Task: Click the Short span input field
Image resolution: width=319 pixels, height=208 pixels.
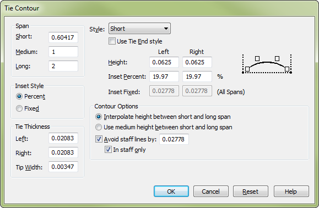Action: coord(63,37)
